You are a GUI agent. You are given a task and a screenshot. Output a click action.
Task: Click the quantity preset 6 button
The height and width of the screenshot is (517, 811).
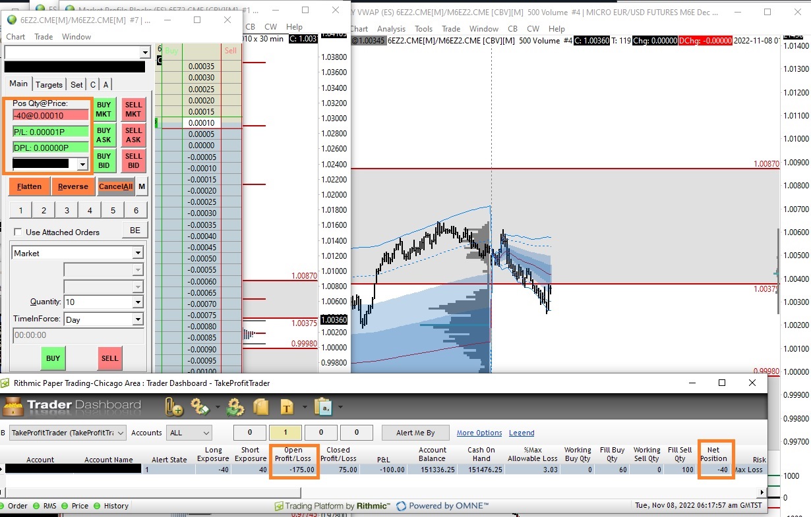click(136, 211)
